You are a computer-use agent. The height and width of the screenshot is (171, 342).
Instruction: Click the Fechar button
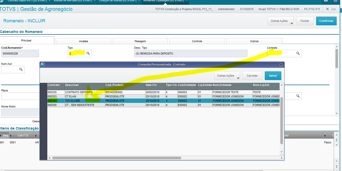click(305, 21)
